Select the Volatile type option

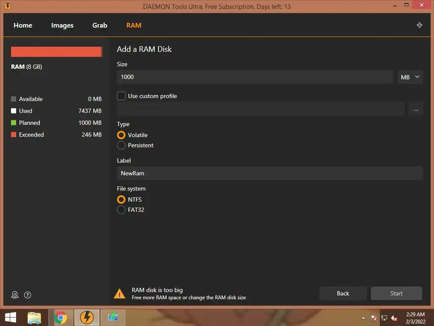(x=121, y=135)
